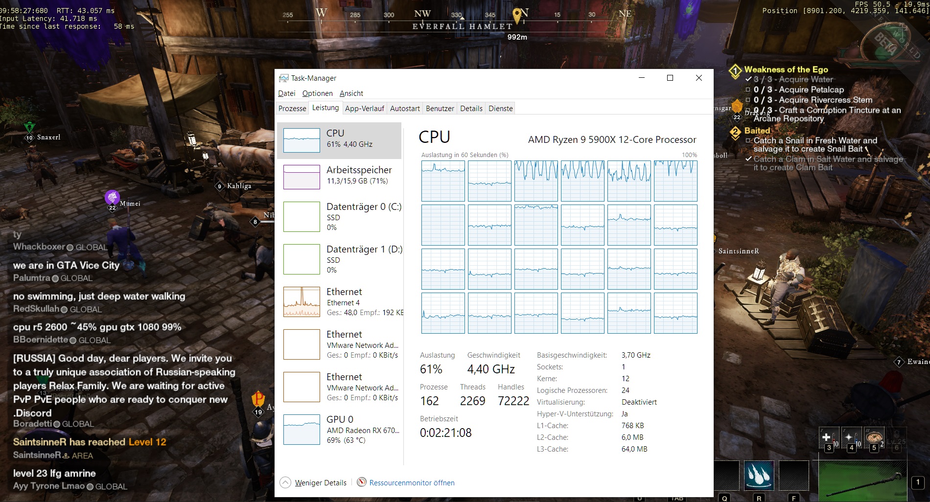Open the Optionen menu
The image size is (930, 502).
click(317, 93)
